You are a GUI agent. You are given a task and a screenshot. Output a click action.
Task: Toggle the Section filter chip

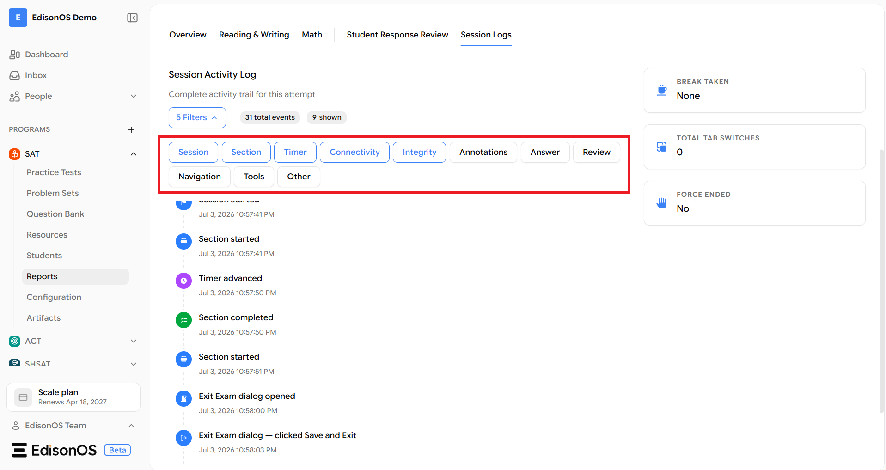point(246,152)
